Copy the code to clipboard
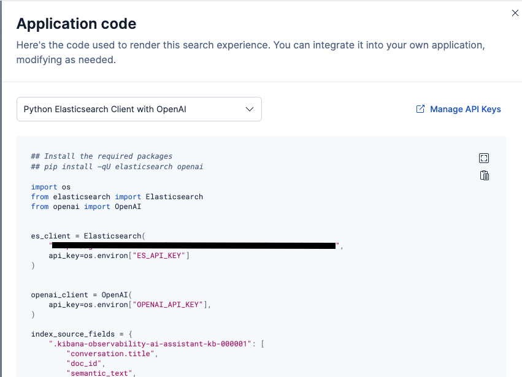This screenshot has height=377, width=522. (484, 176)
